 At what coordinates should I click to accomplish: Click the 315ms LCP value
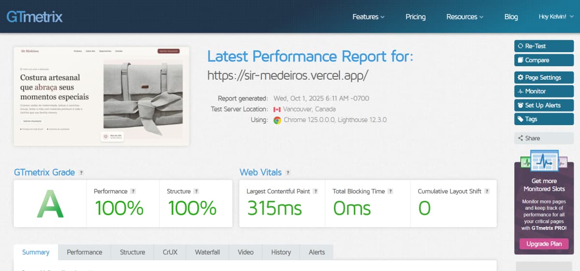pos(275,208)
